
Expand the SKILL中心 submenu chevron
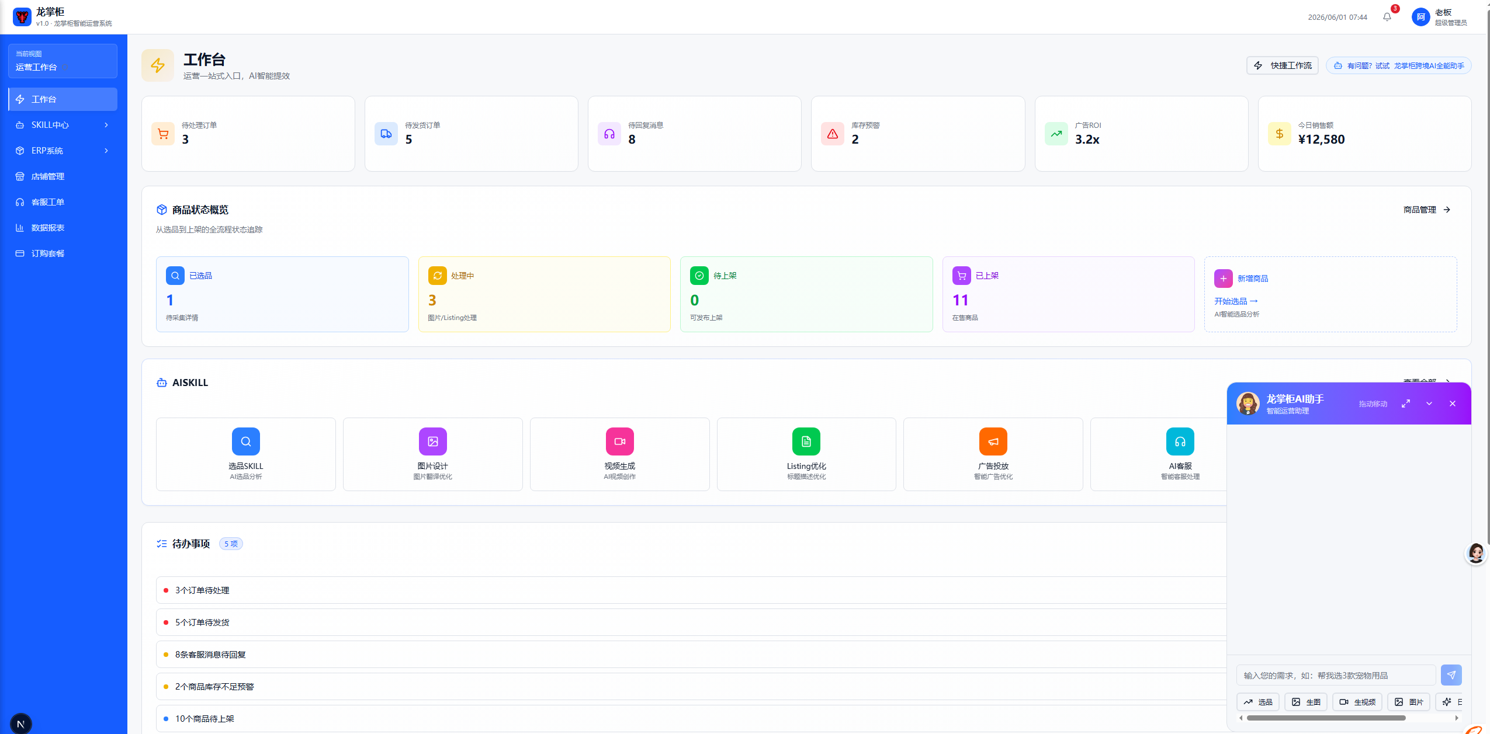coord(106,125)
